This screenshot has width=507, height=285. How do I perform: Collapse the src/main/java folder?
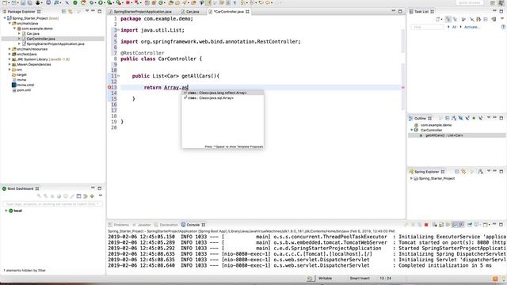coord(10,23)
